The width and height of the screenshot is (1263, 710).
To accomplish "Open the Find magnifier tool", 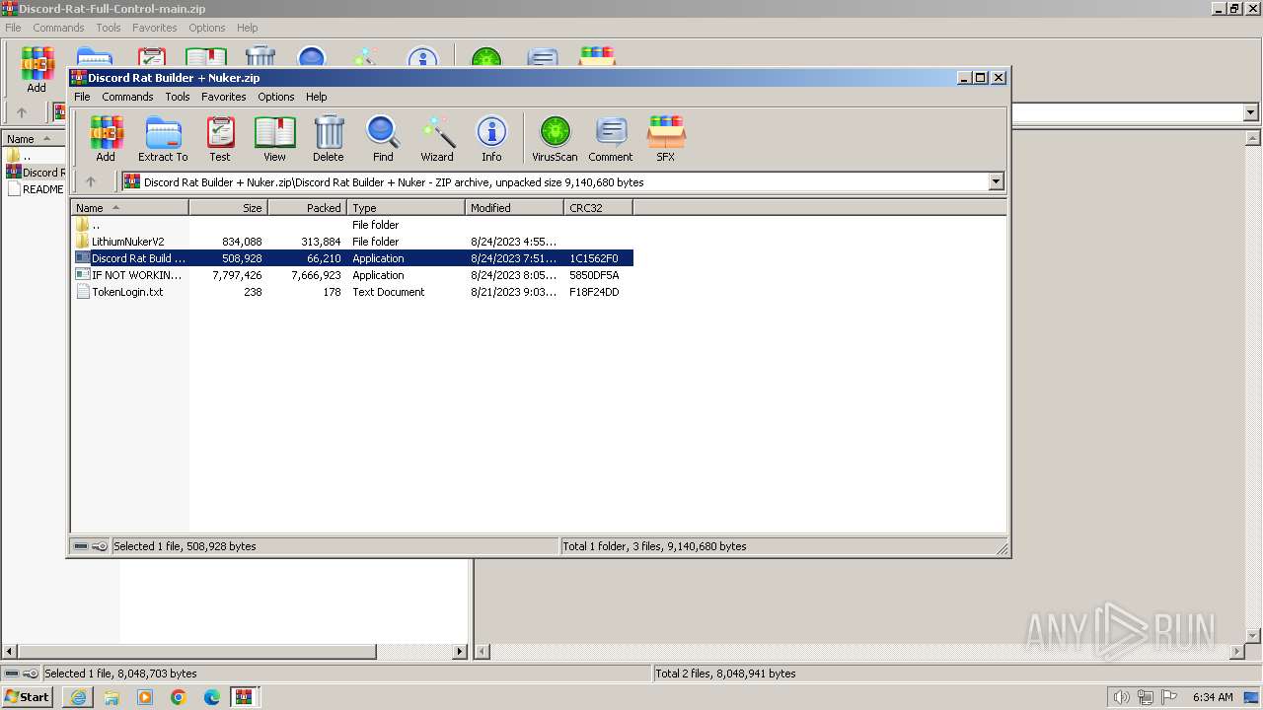I will coord(383,138).
